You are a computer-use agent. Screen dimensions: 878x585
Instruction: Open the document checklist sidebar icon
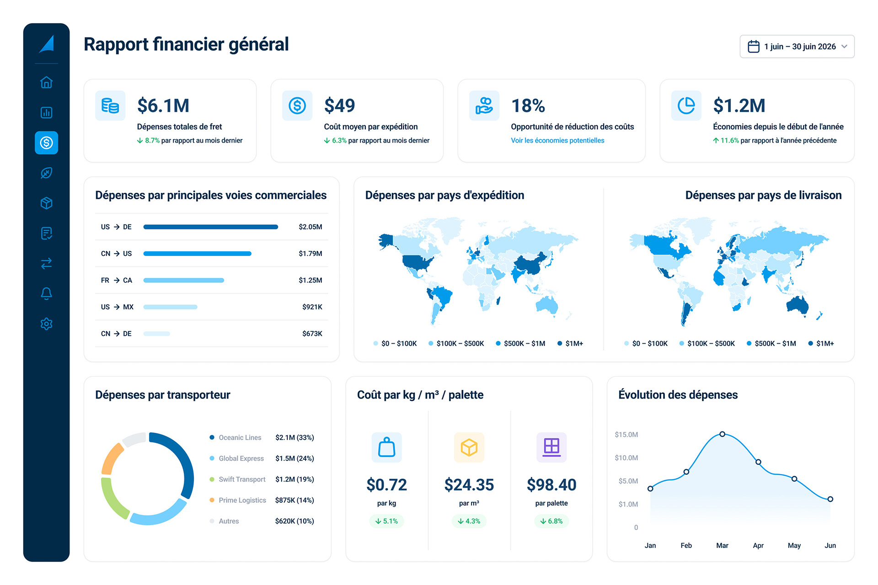[46, 233]
